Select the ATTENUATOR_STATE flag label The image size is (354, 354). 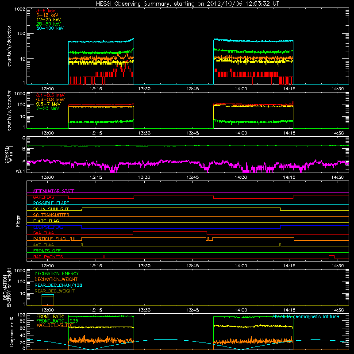[x=54, y=191]
